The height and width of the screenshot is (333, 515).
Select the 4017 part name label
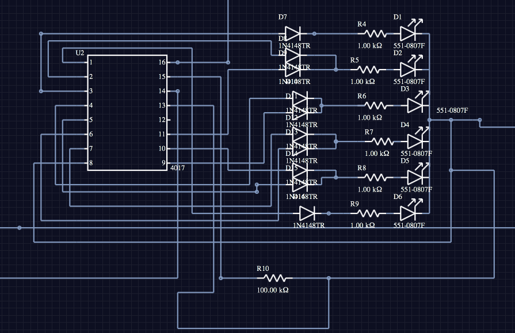178,168
